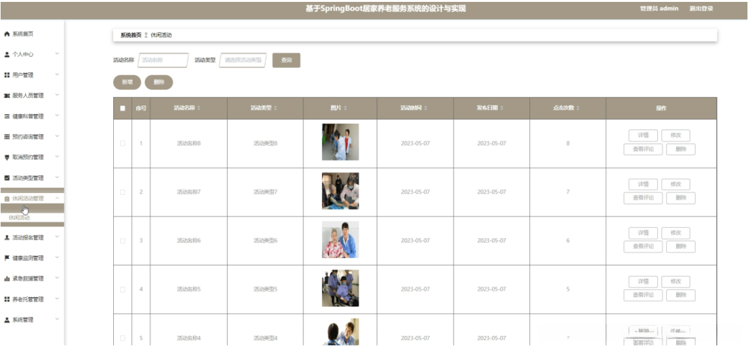Viewport: 750px width, 346px height.
Task: Collapse 休闲活动管理 with its up chevron
Action: (57, 198)
